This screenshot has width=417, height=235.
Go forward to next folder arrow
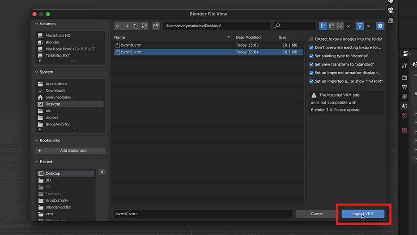[x=126, y=26]
